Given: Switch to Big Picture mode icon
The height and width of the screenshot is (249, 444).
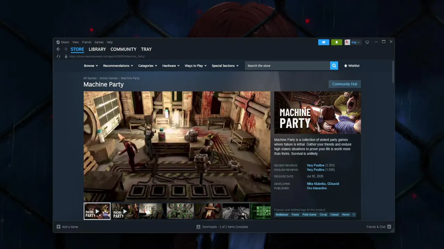Looking at the screenshot, I should [x=367, y=42].
